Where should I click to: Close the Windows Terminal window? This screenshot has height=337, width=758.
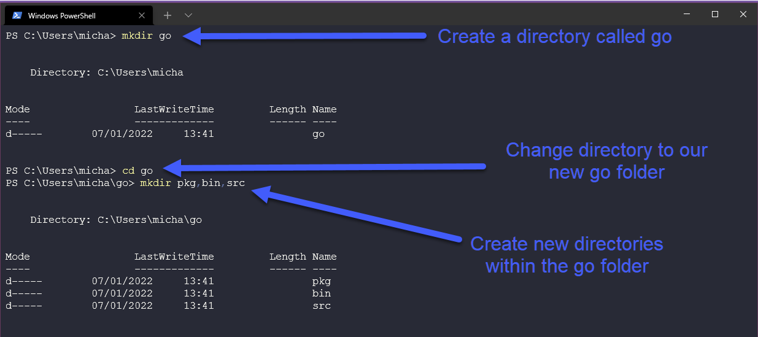743,14
